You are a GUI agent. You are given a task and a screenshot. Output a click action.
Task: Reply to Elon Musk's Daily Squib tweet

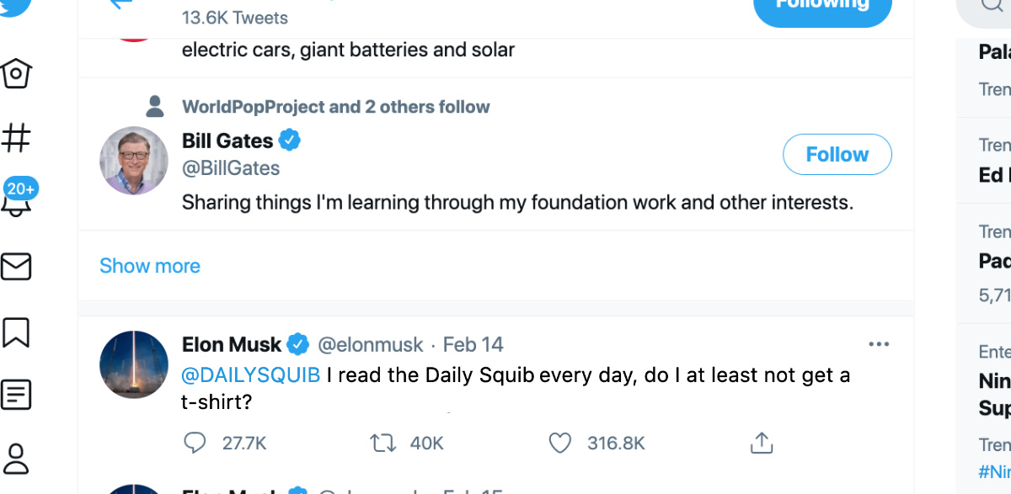click(195, 443)
